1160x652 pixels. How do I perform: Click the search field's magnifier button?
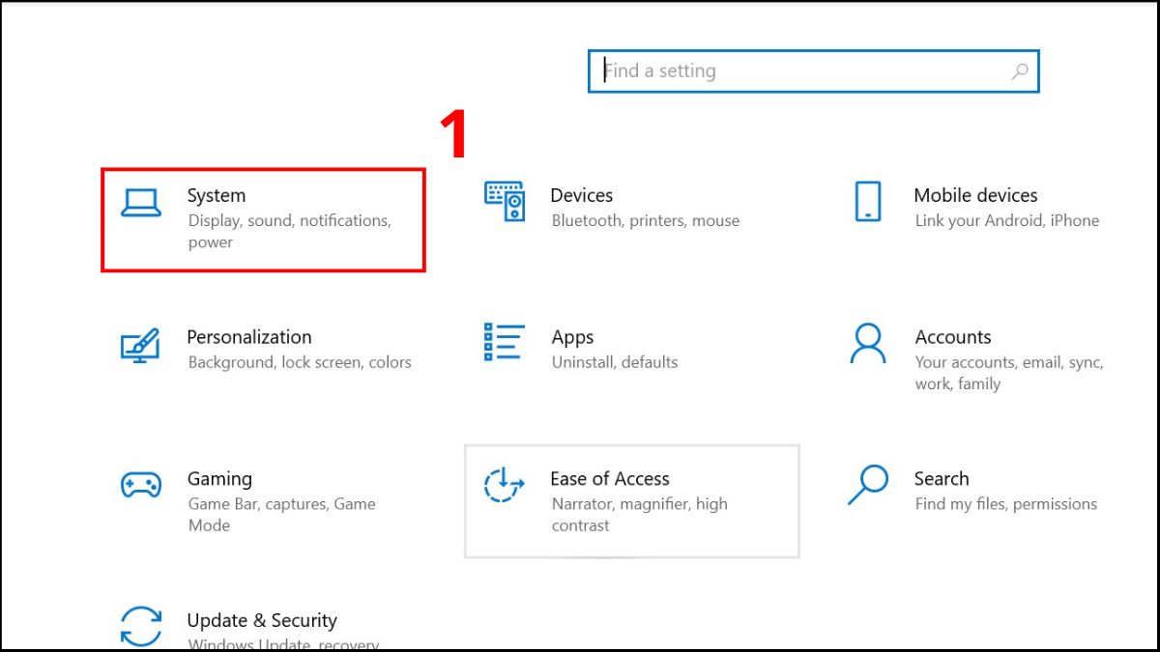(1021, 71)
